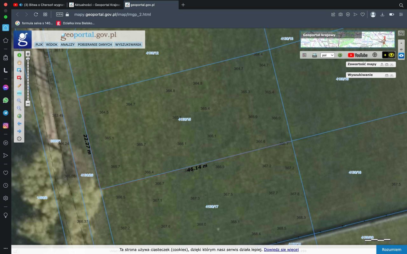Go to previous map view arrow
Screen dimensions: 407x254
pos(19,124)
